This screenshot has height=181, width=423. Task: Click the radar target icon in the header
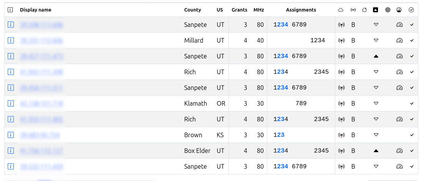coord(388,10)
